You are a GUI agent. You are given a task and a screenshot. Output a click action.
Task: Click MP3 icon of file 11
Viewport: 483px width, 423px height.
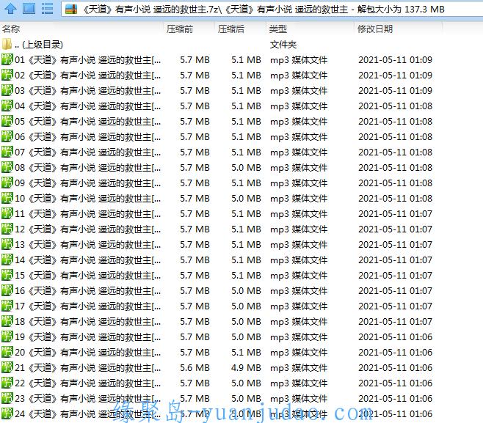click(x=7, y=213)
